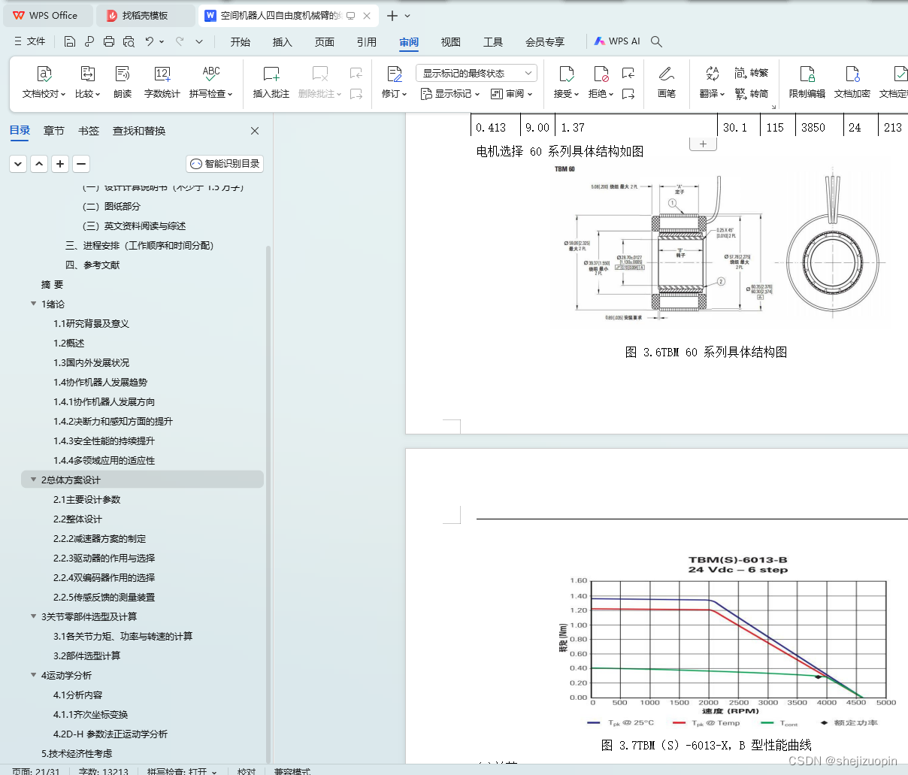The width and height of the screenshot is (908, 775).
Task: Go to previous change icon beside 拒绝
Action: coord(628,73)
